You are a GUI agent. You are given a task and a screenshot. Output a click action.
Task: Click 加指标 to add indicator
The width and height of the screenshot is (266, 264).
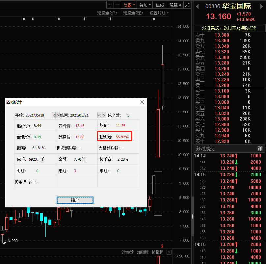coord(143,252)
